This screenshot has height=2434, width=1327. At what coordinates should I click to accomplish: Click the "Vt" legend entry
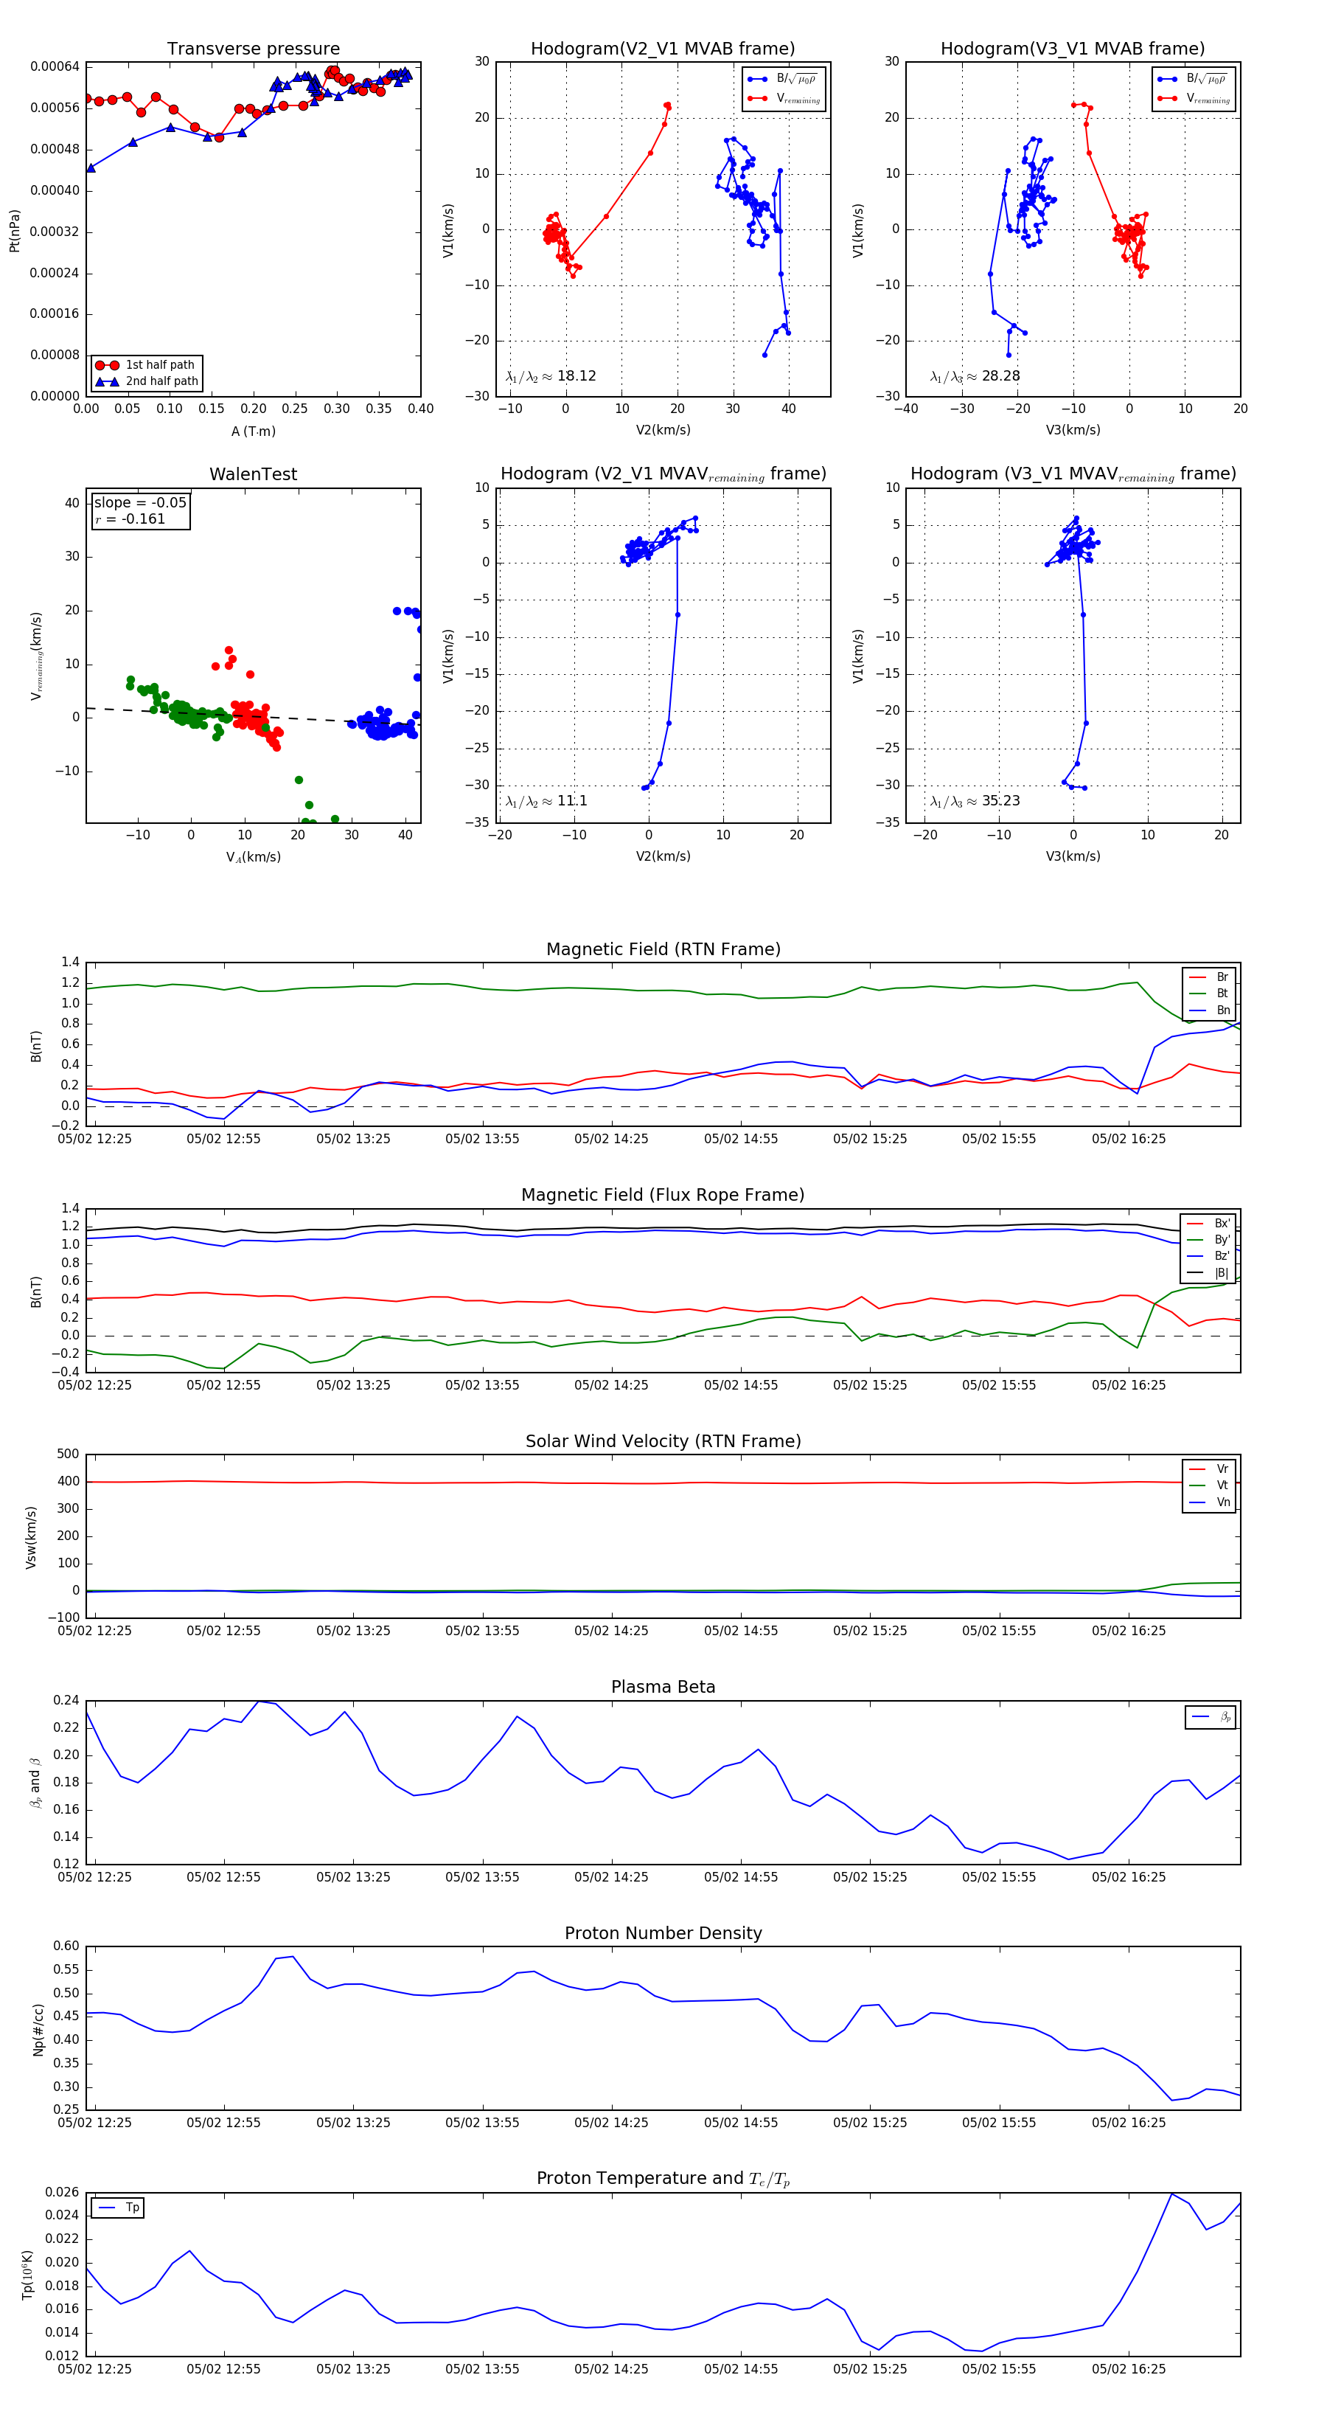click(x=1209, y=1485)
